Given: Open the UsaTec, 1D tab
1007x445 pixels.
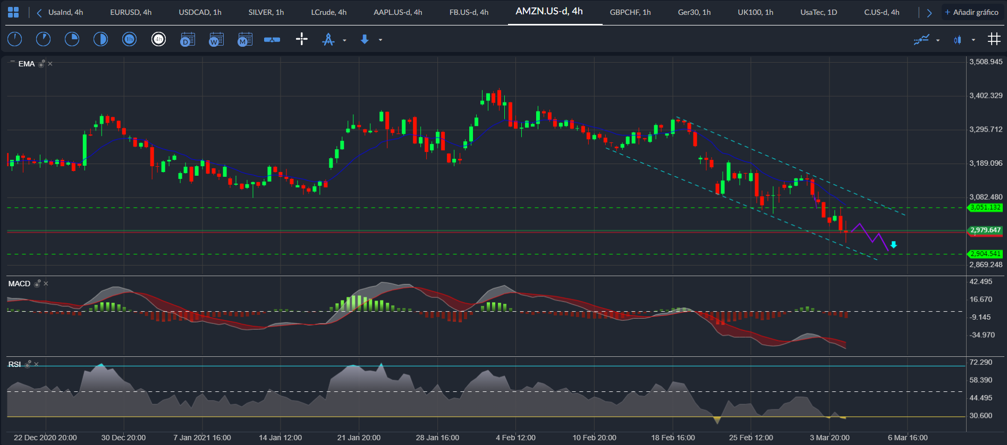Looking at the screenshot, I should tap(819, 12).
